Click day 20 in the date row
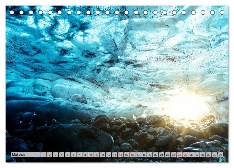The height and width of the screenshot is (168, 234). (x=156, y=155)
